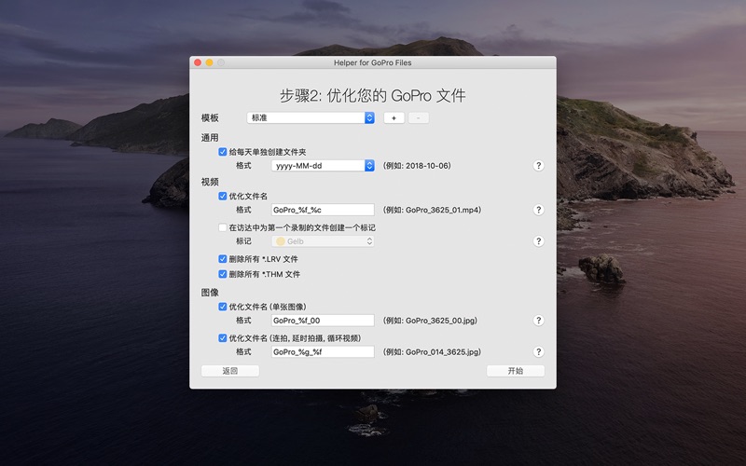
Task: Edit the GoPro_%f_%c video format field
Action: [x=323, y=210]
